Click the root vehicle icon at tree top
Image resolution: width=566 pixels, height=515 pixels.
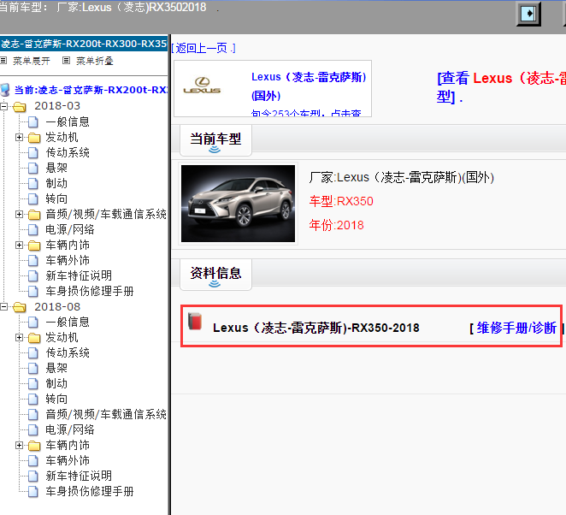pyautogui.click(x=6, y=90)
